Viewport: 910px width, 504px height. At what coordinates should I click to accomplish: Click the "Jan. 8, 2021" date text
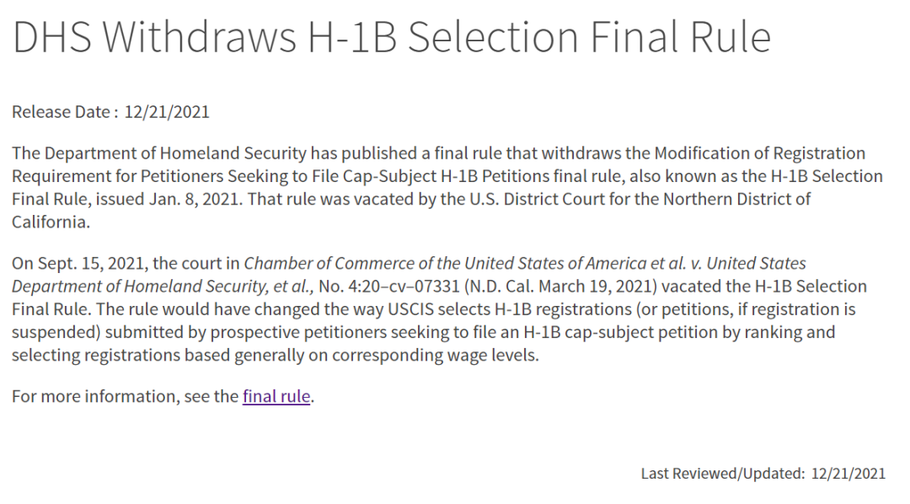[194, 199]
